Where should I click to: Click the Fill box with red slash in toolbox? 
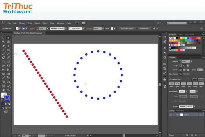(x=4, y=95)
